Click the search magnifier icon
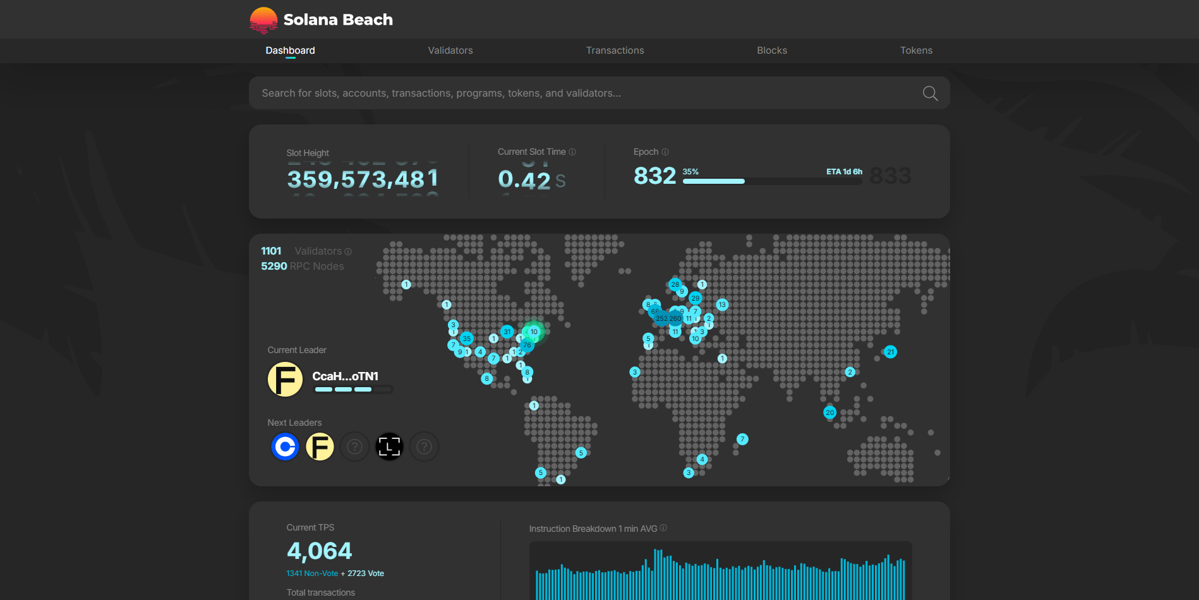Image resolution: width=1199 pixels, height=600 pixels. (x=930, y=93)
